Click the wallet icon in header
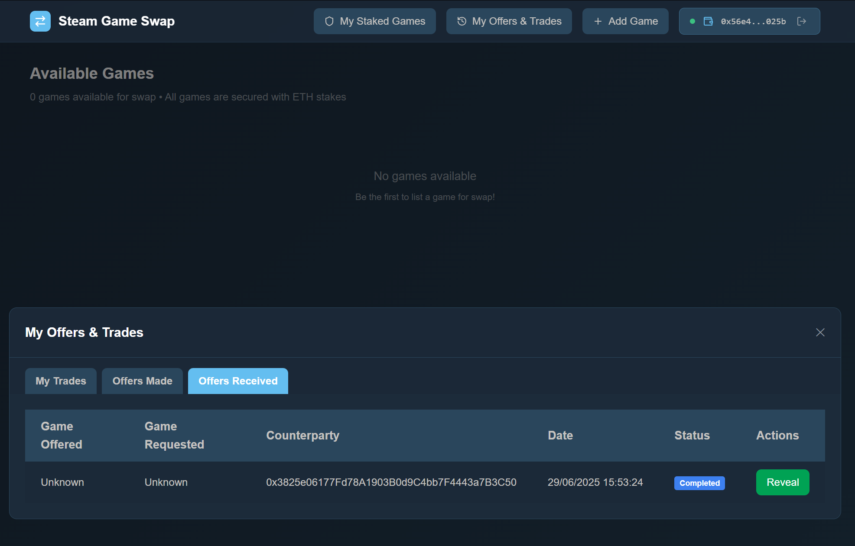855x546 pixels. (x=708, y=21)
